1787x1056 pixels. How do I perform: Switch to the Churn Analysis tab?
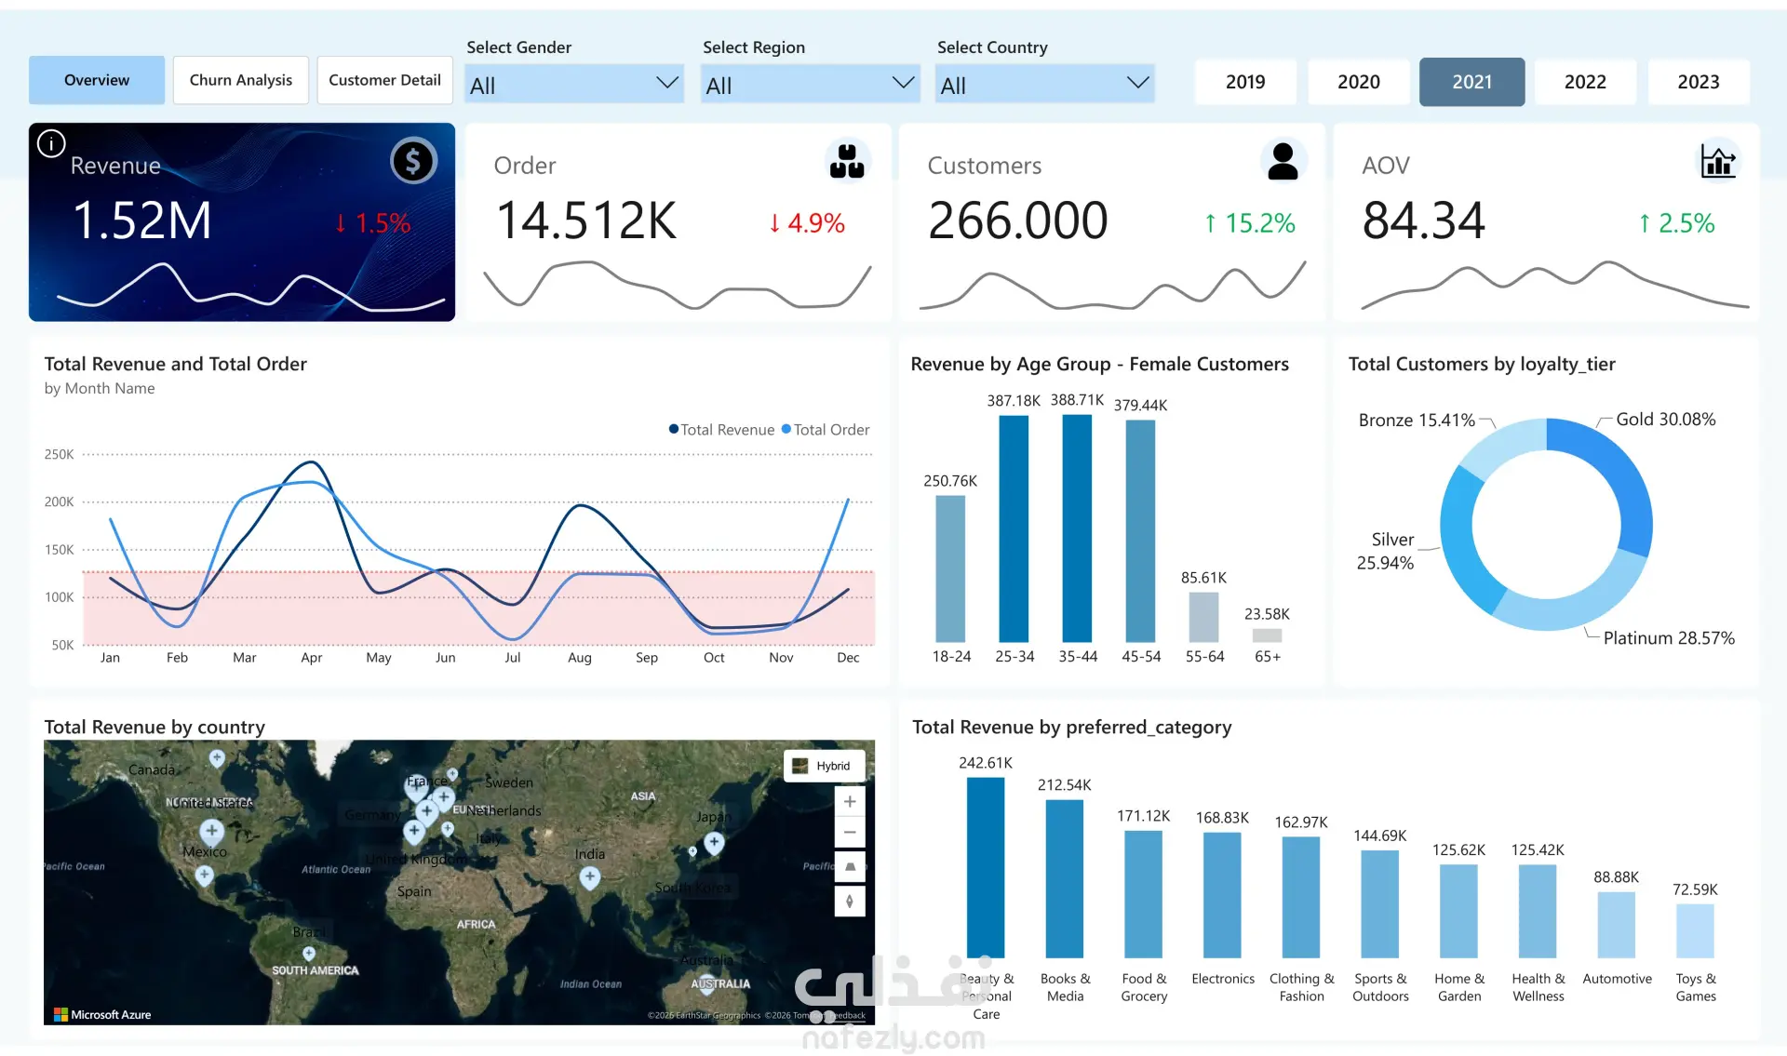pyautogui.click(x=241, y=80)
